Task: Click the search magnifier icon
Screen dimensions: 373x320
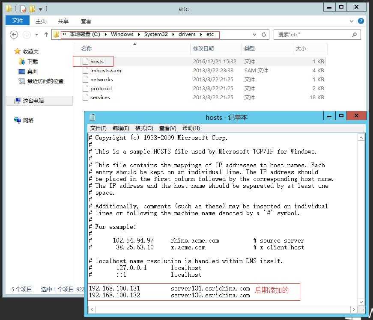Action: click(355, 35)
